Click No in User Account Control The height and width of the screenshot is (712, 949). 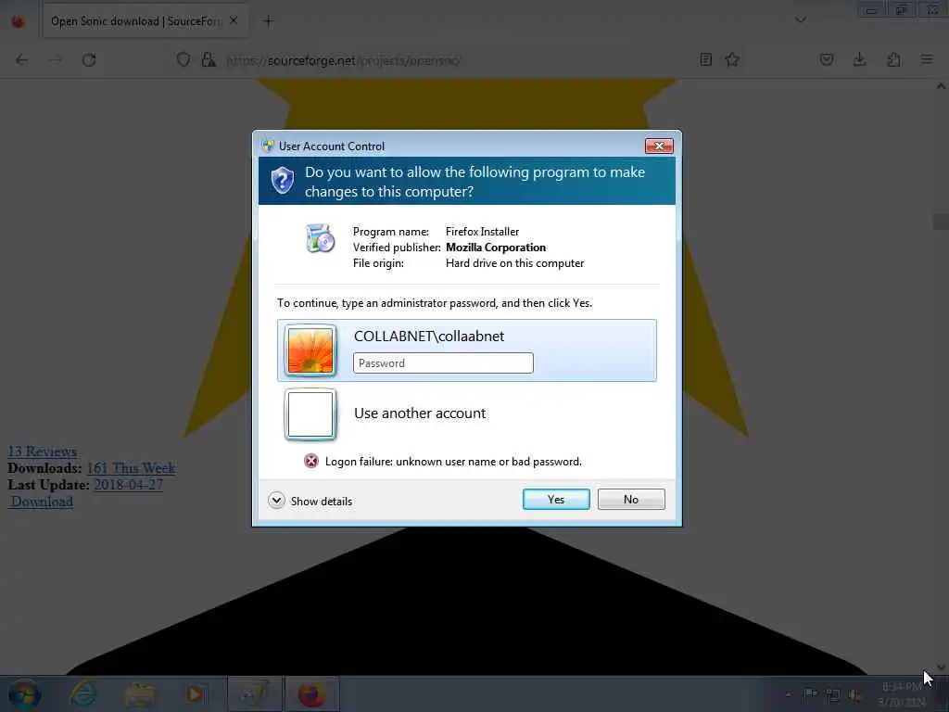(630, 500)
